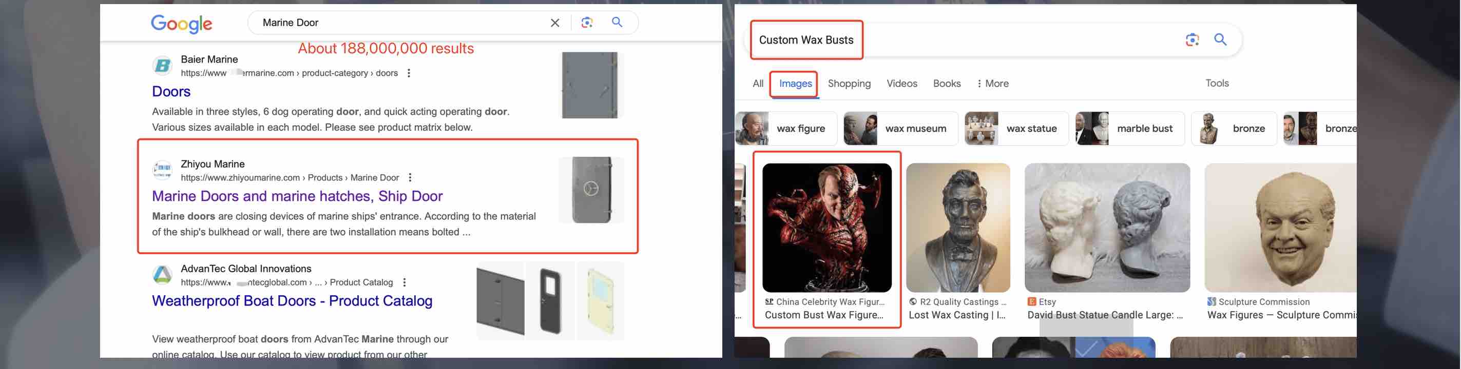Open the blue Doors result title link
The height and width of the screenshot is (369, 1461).
click(x=171, y=92)
